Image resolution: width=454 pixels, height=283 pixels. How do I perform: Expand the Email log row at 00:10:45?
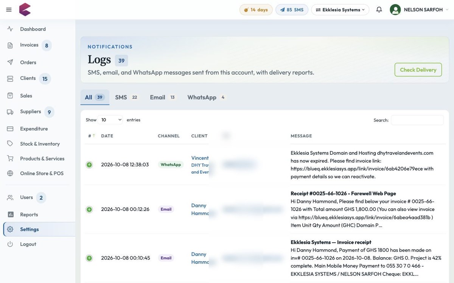[x=89, y=258]
